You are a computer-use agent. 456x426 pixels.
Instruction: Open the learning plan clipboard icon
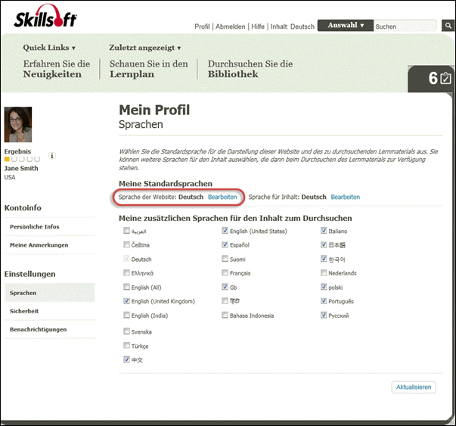tap(446, 78)
